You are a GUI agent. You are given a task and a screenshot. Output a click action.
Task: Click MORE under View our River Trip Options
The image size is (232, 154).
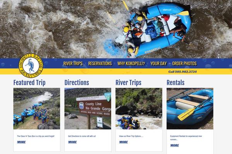[x=124, y=142]
